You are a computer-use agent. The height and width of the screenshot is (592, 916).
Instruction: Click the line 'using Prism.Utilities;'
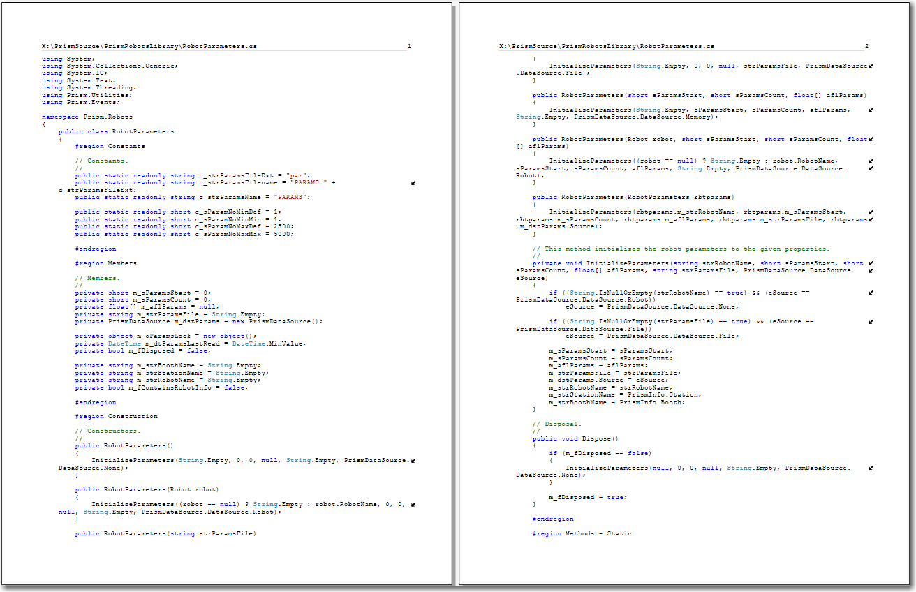click(87, 95)
